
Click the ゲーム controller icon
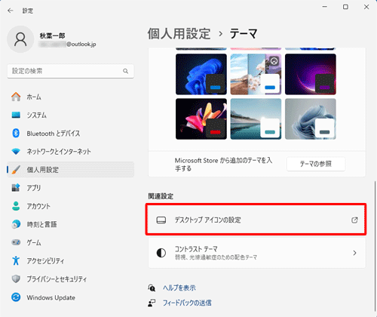pos(16,242)
